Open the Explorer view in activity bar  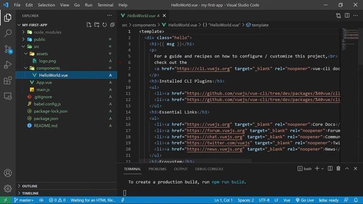pos(7,18)
